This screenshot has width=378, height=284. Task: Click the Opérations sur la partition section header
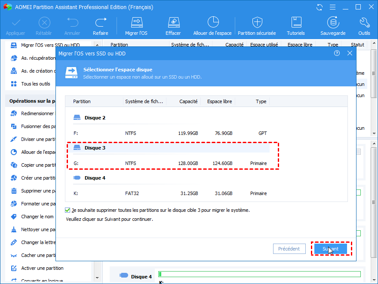tap(32, 101)
